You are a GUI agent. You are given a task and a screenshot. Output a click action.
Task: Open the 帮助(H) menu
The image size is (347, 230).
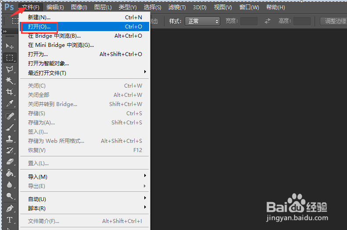tap(275, 7)
